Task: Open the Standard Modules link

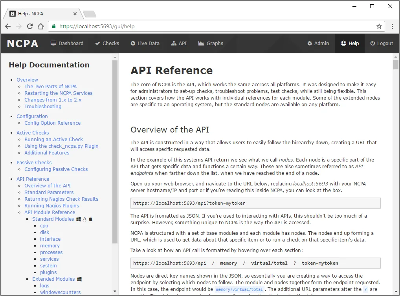Action: tap(53, 219)
